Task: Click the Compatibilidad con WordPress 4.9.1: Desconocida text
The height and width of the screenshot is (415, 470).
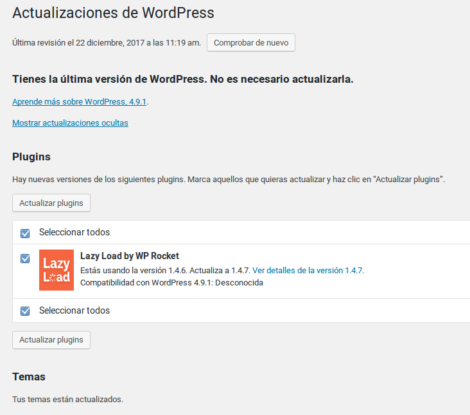Action: tap(171, 283)
